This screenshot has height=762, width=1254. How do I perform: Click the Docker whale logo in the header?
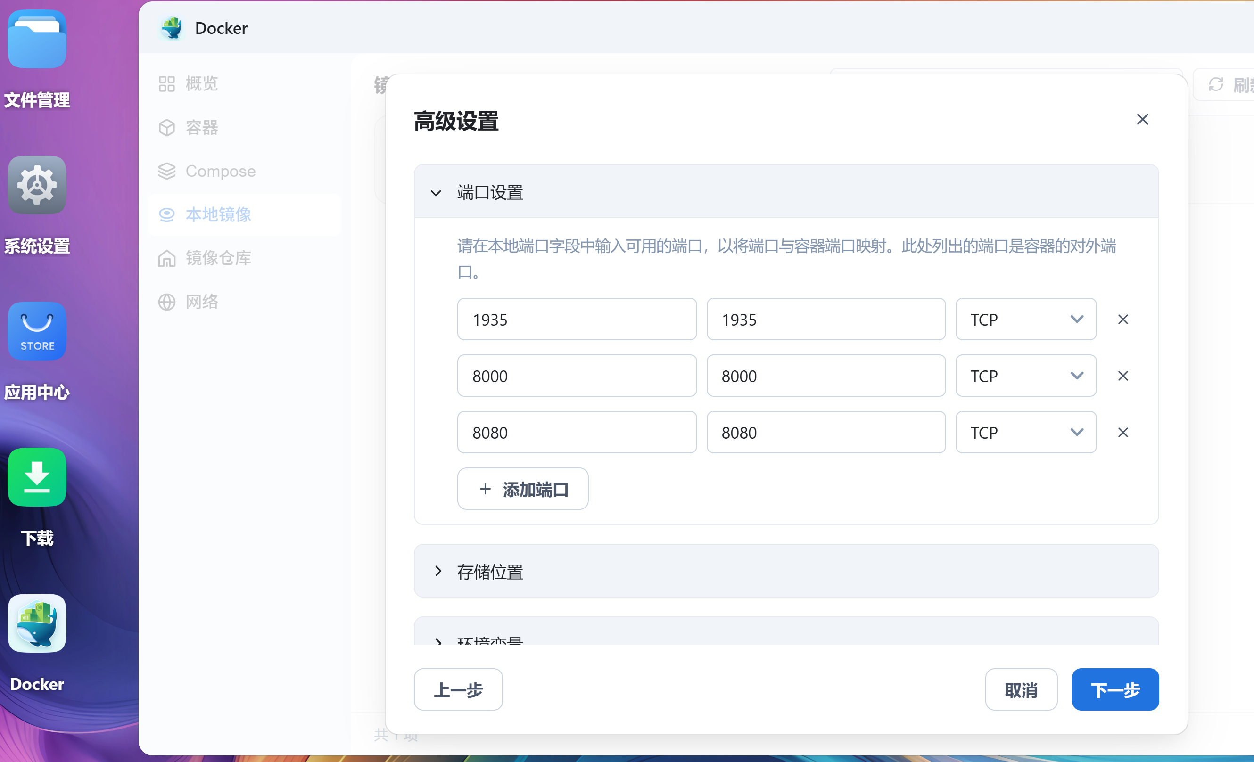point(172,28)
